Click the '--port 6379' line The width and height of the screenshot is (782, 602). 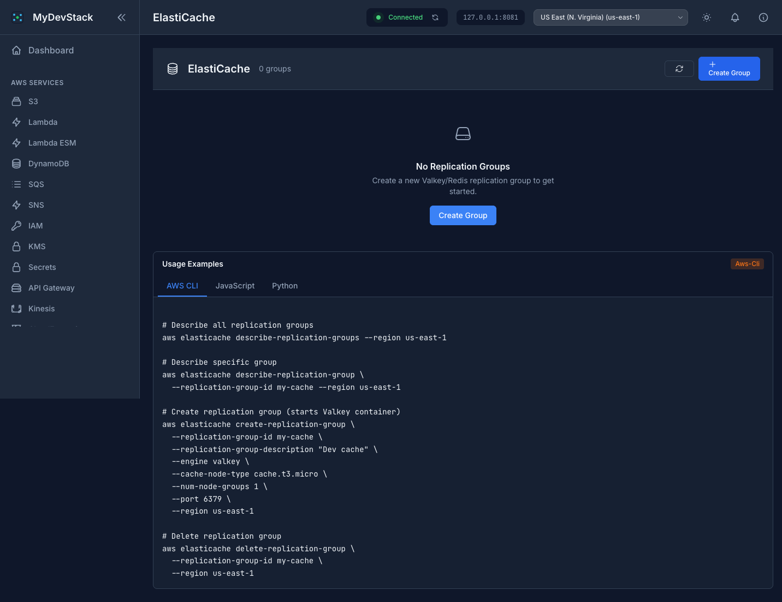201,499
